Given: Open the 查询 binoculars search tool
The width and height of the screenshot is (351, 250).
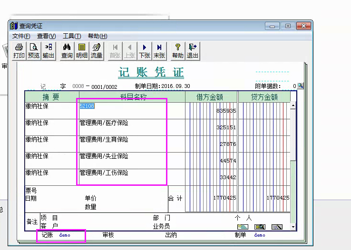Looking at the screenshot, I should [67, 51].
